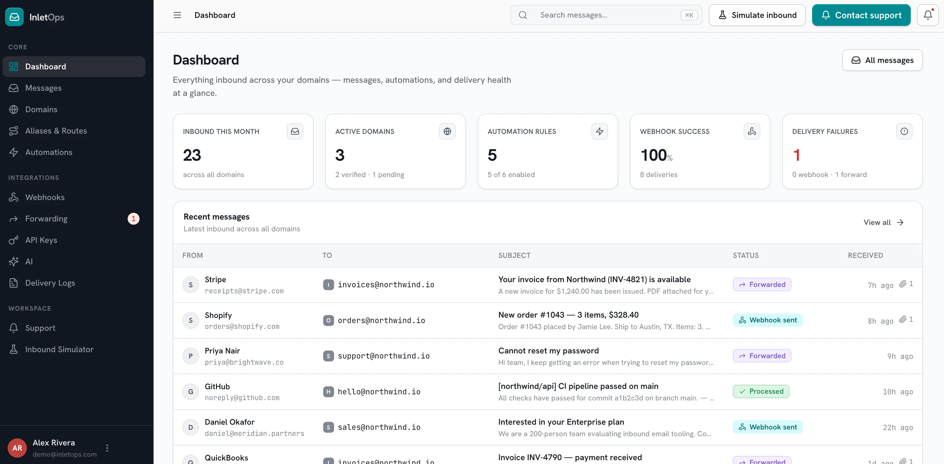The image size is (944, 464).
Task: Click the Processed status on the GitHub row
Action: tap(761, 391)
